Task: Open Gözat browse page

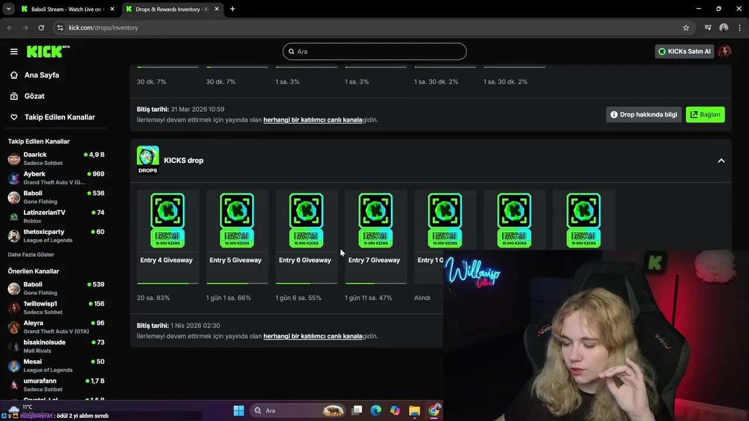Action: click(x=35, y=96)
